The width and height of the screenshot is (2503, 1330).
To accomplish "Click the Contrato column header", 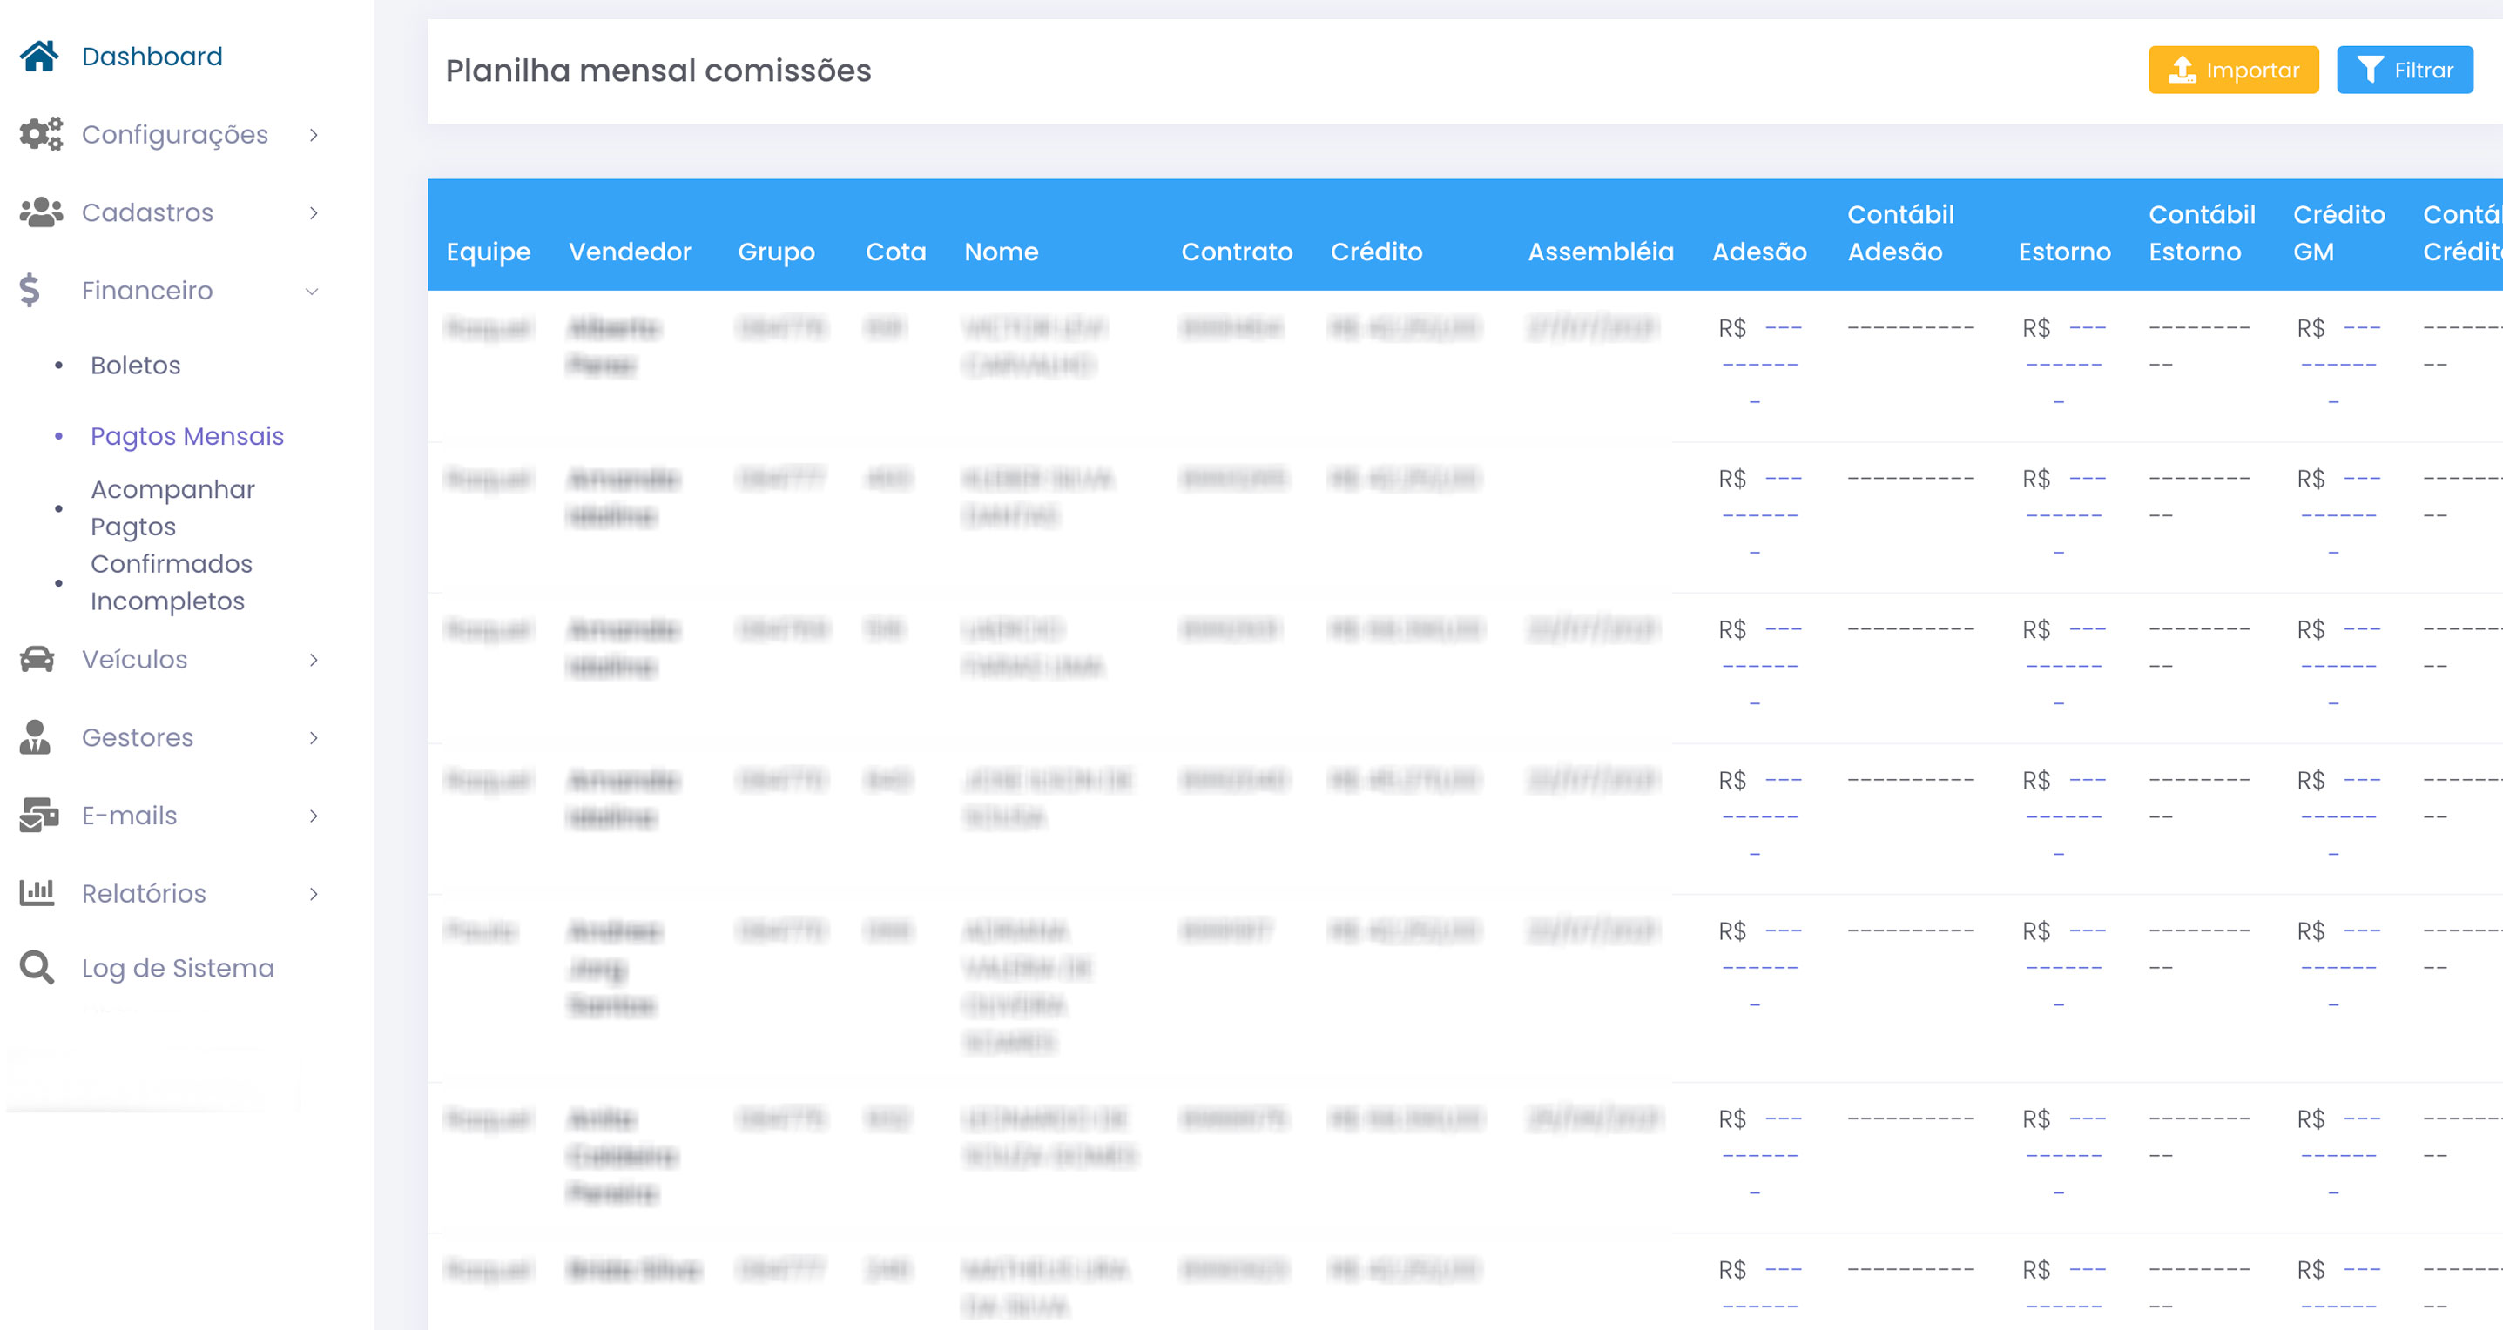I will [x=1236, y=252].
